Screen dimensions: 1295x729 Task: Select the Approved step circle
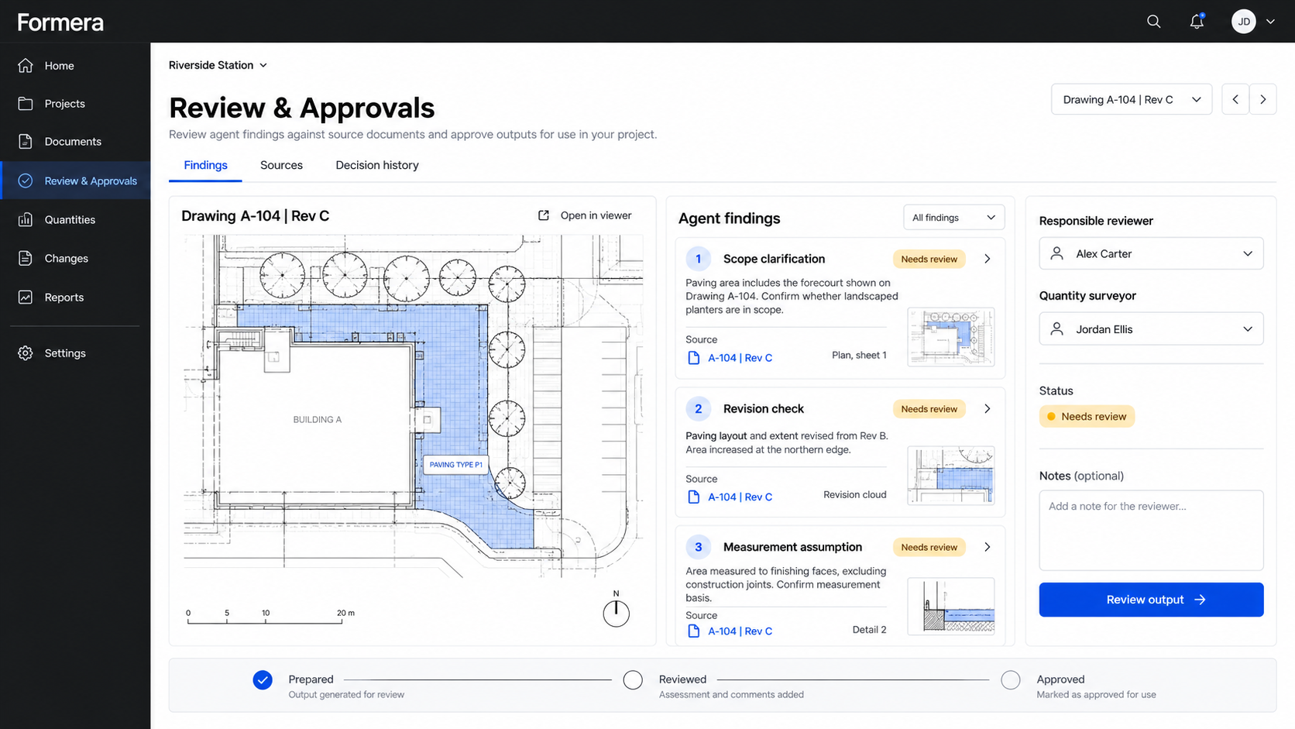1011,680
